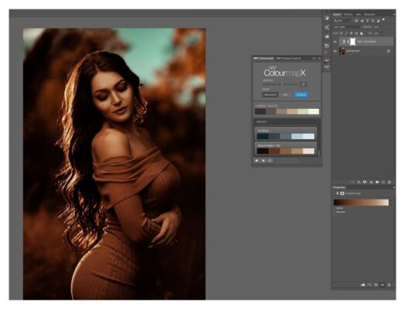Filter layers by adjustment layers icon
This screenshot has height=309, width=405.
[362, 20]
